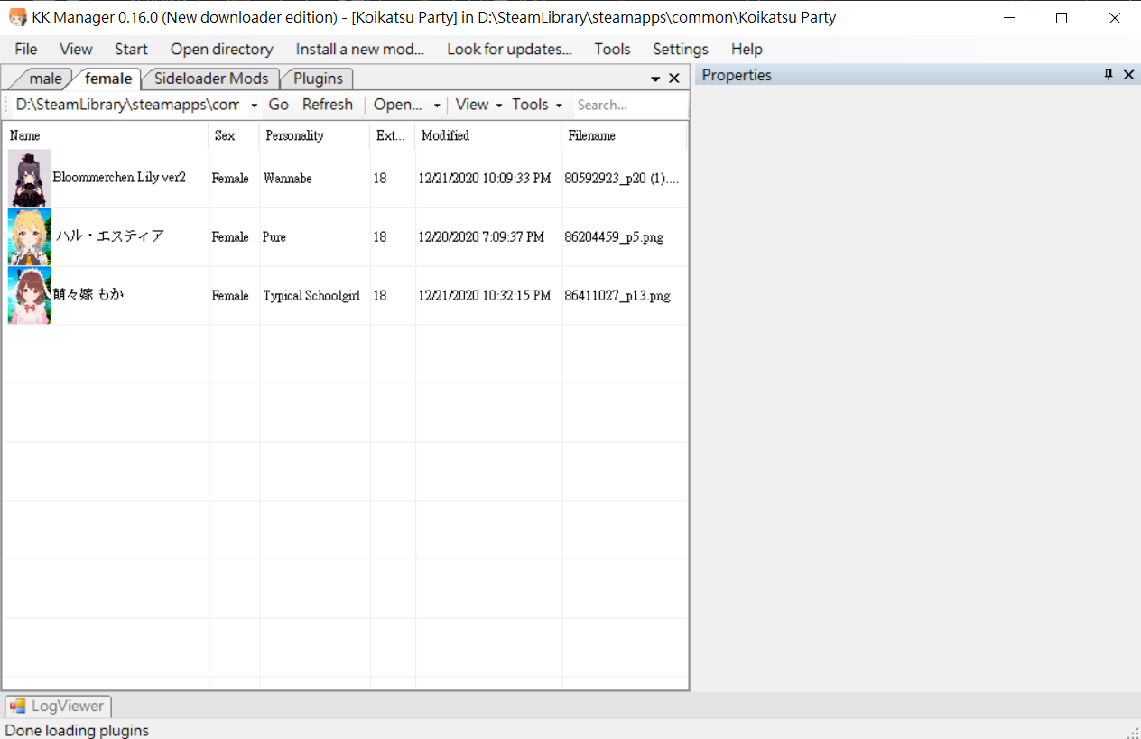Click ハル・エスティア card thumbnail

click(30, 236)
